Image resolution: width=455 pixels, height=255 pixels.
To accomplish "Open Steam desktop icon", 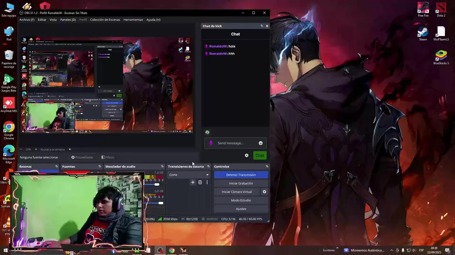I will tap(423, 34).
